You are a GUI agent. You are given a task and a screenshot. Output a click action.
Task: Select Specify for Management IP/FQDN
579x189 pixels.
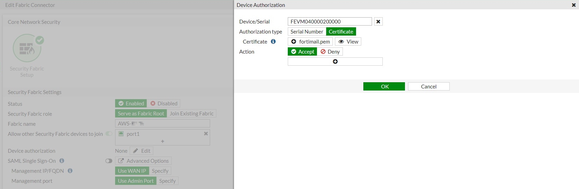(160, 171)
